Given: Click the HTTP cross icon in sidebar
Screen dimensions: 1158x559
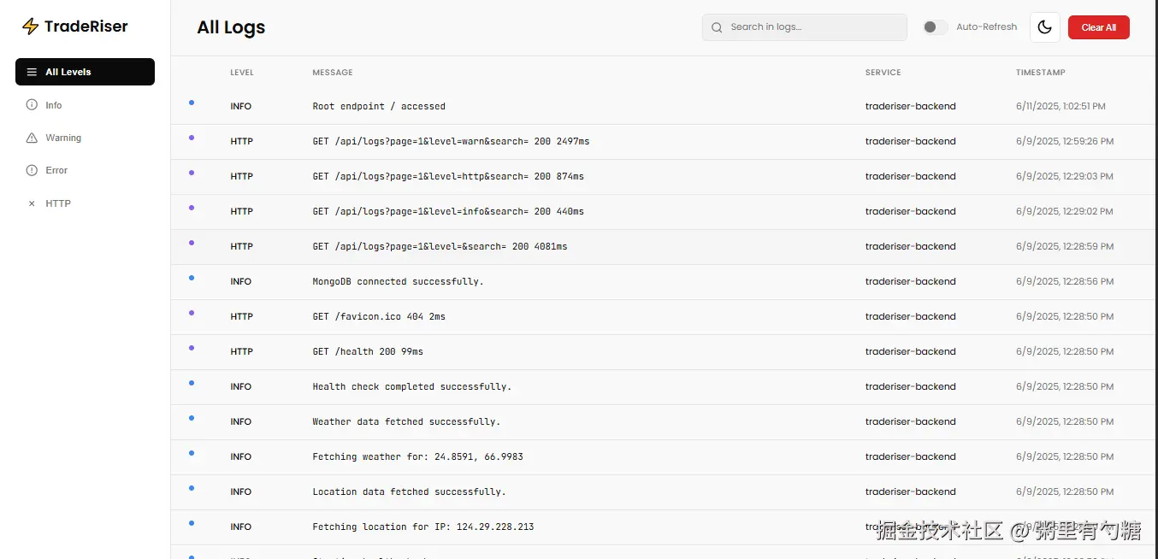Looking at the screenshot, I should point(32,203).
